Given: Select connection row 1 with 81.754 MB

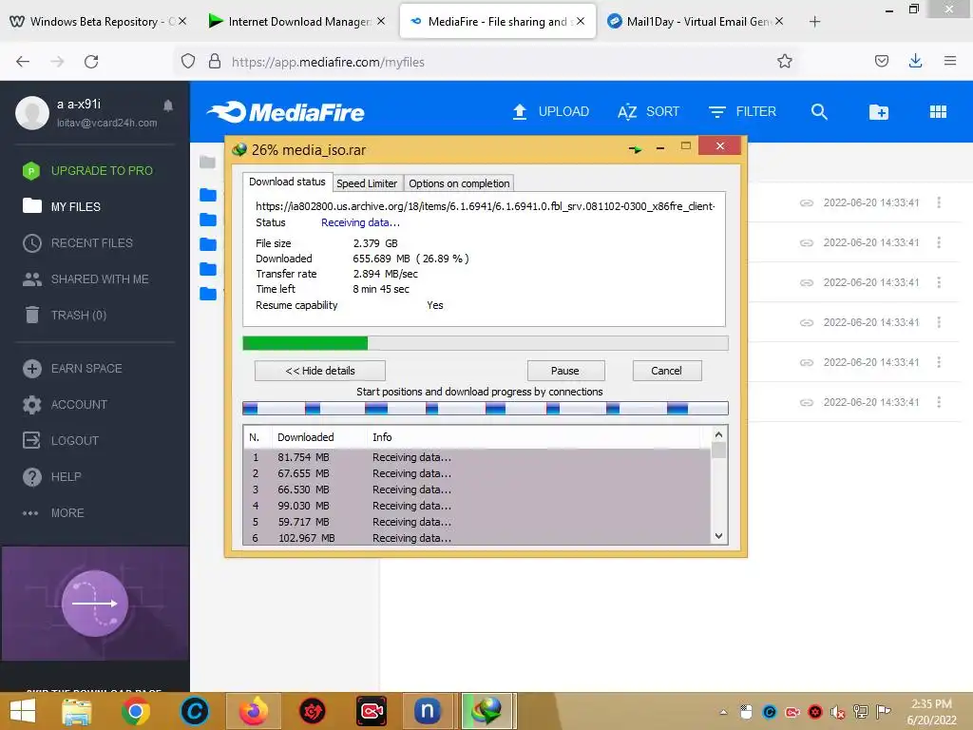Looking at the screenshot, I should [x=477, y=457].
